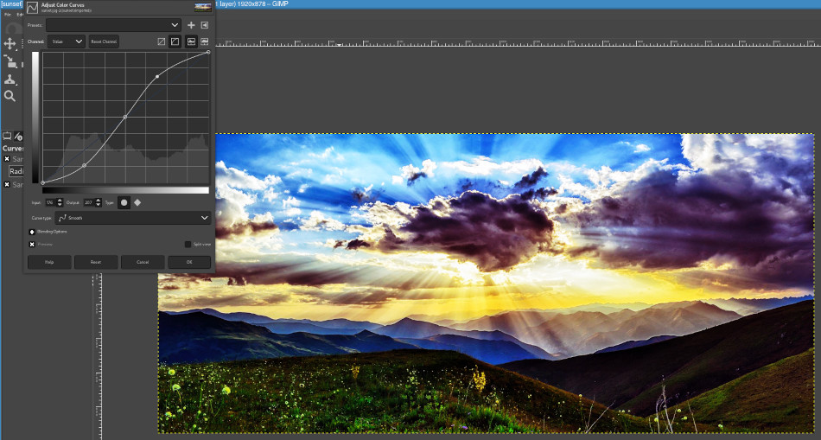This screenshot has height=440, width=821.
Task: Open the Curve type Smooth dropdown
Action: (x=133, y=218)
